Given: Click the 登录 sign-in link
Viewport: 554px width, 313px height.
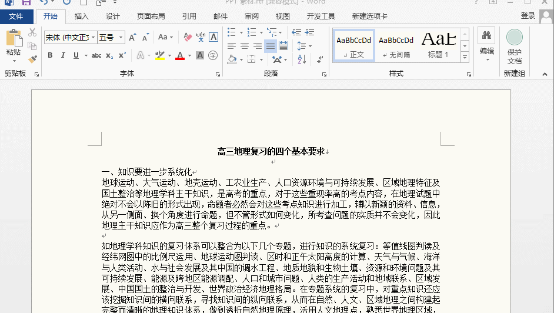Looking at the screenshot, I should click(x=528, y=16).
